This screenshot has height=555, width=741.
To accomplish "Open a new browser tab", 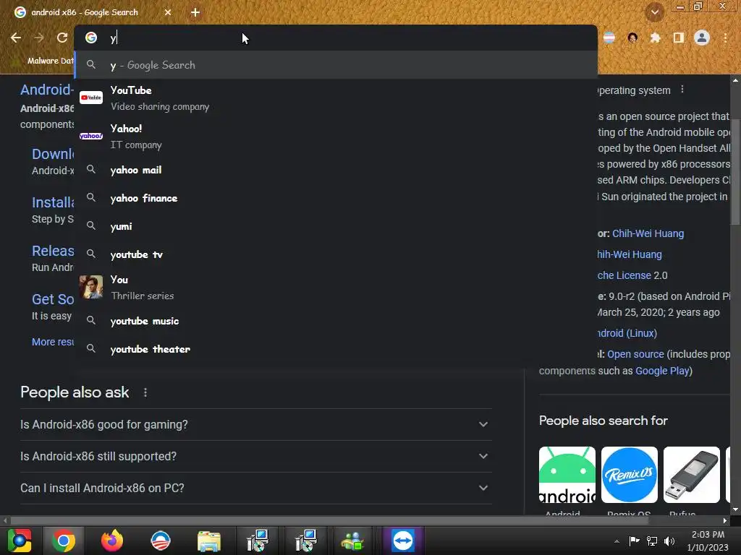I will (195, 13).
